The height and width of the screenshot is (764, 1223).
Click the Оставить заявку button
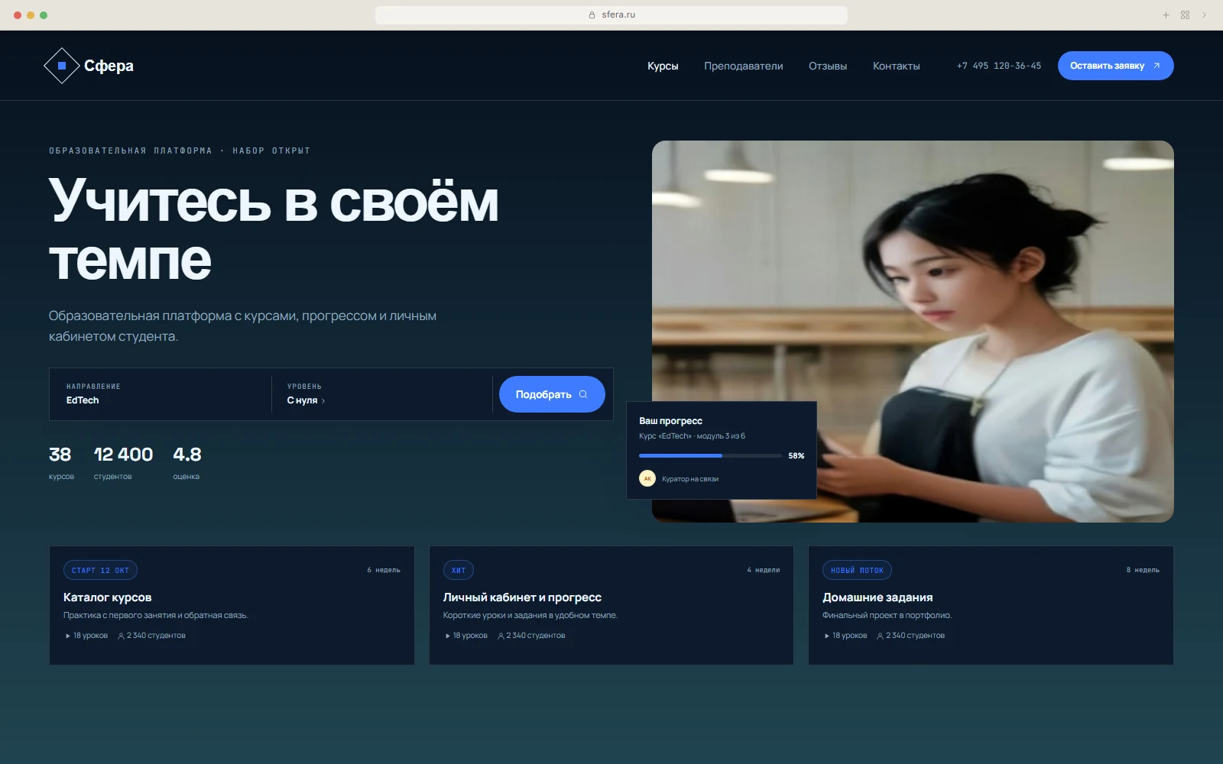click(1115, 66)
